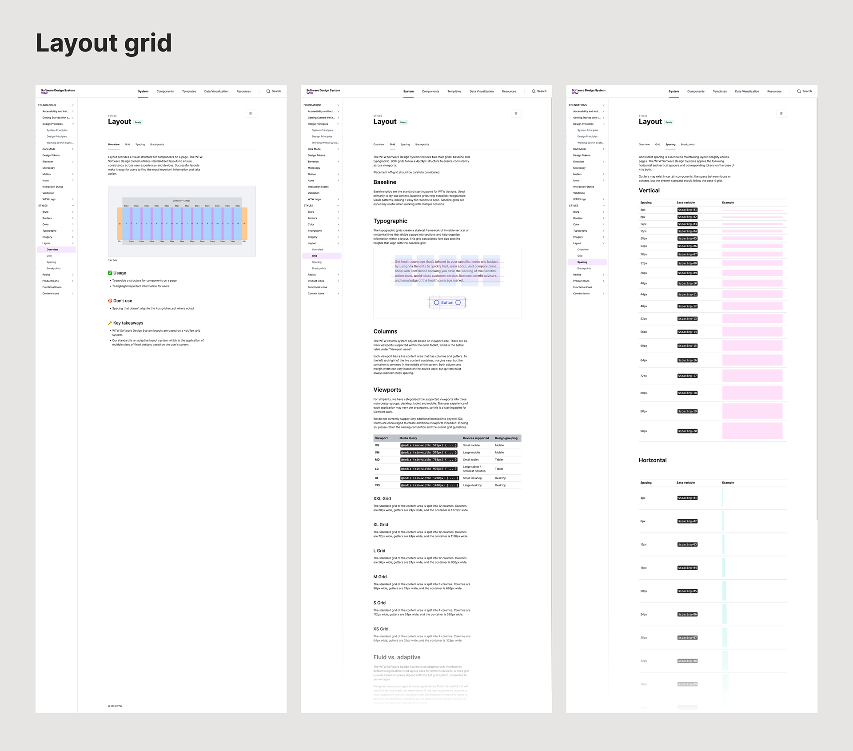
Task: Open the table-of-contents icon on the Grid page
Action: [x=516, y=113]
